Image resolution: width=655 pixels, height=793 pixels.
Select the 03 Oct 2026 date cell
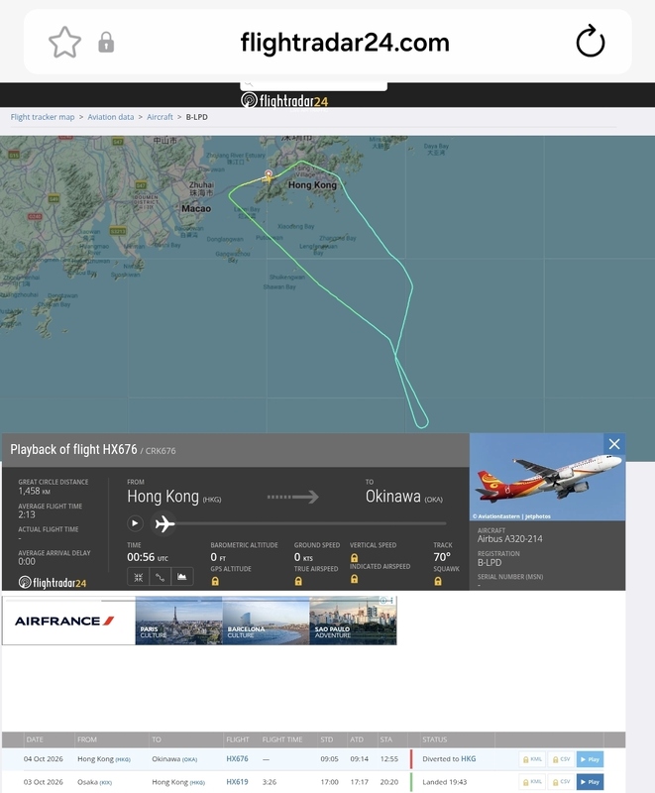click(x=43, y=782)
